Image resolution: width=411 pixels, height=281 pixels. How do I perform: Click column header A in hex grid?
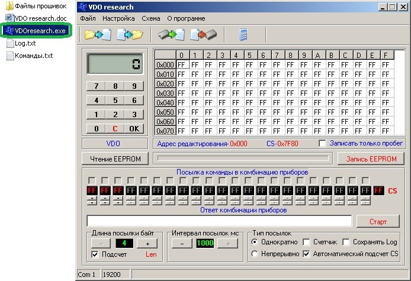[319, 55]
